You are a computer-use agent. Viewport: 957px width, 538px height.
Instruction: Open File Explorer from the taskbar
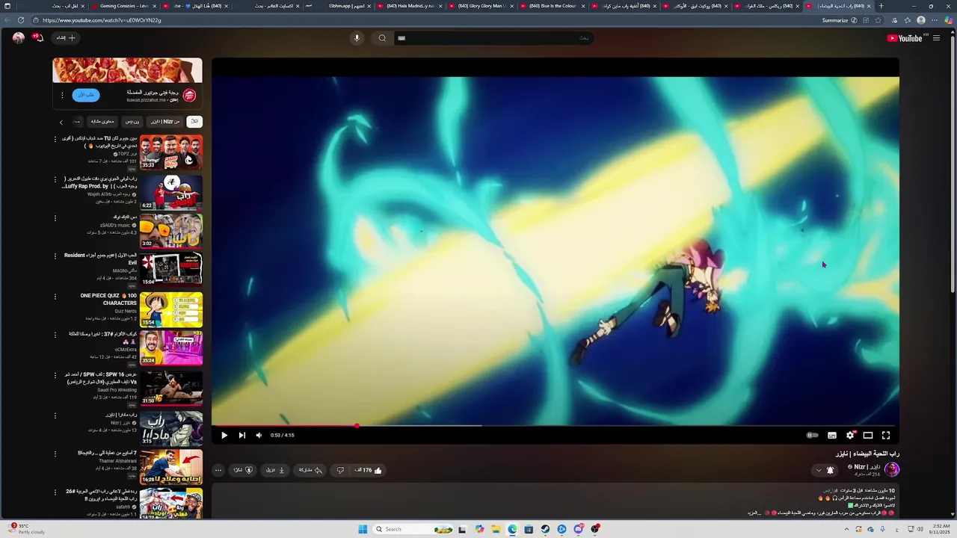496,529
